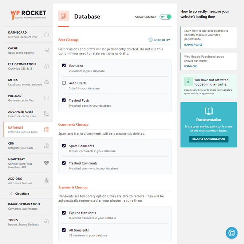Screen dimensions: 244x244
Task: Turn off the Show Sidebar toggle
Action: pyautogui.click(x=165, y=17)
